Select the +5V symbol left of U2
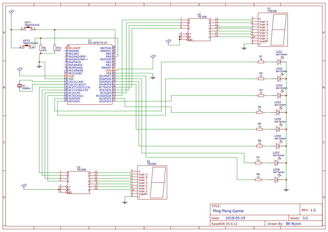This screenshot has width=328, height=232. 168,42
